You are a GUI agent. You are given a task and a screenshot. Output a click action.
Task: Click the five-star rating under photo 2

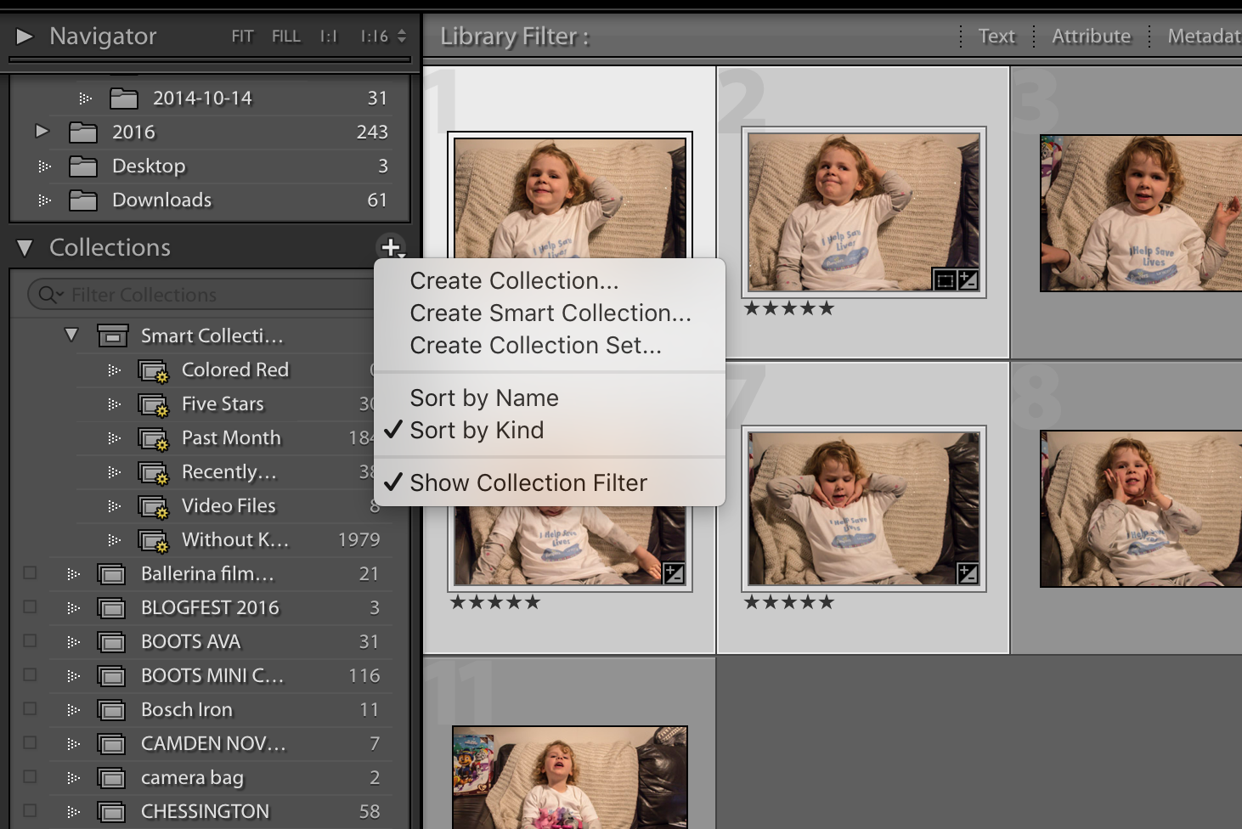[x=789, y=308]
